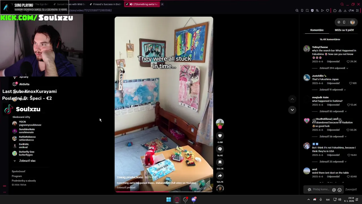Open the browser AI assistant button

coord(351,10)
